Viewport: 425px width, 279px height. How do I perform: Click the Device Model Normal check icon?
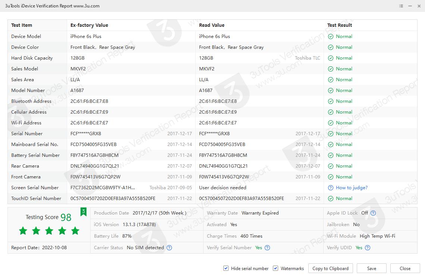point(331,37)
